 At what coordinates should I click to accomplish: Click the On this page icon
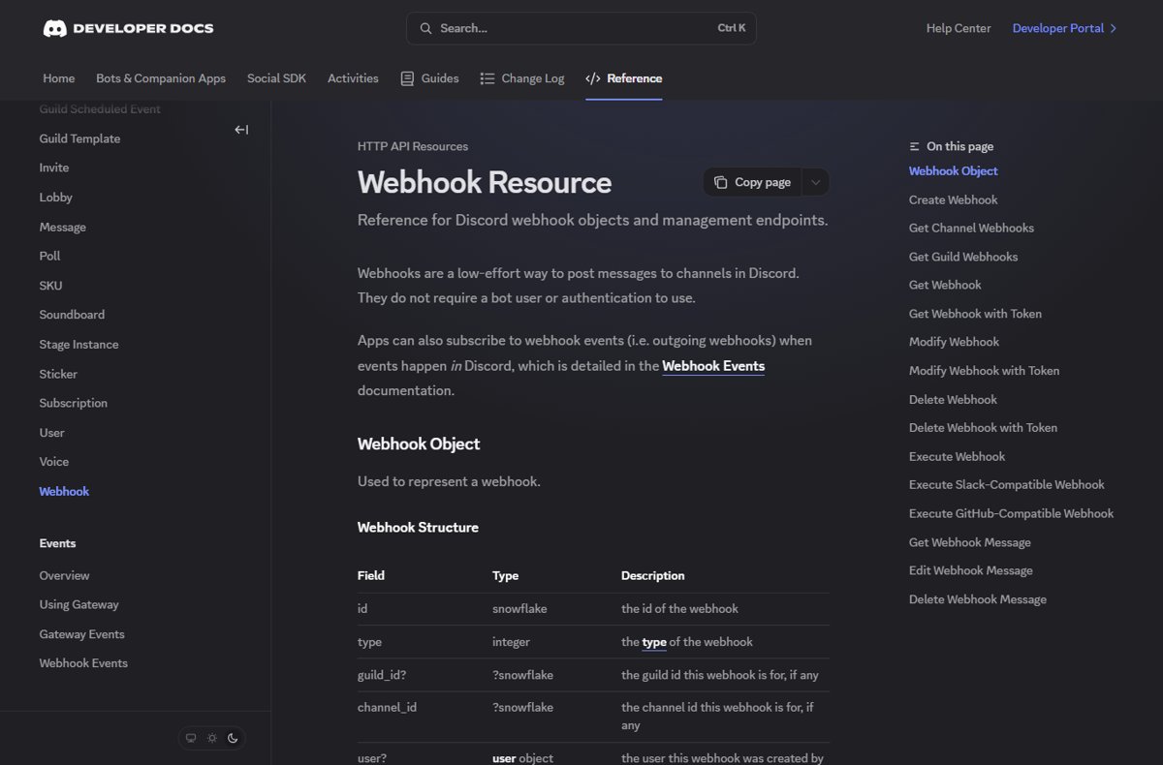tap(915, 146)
